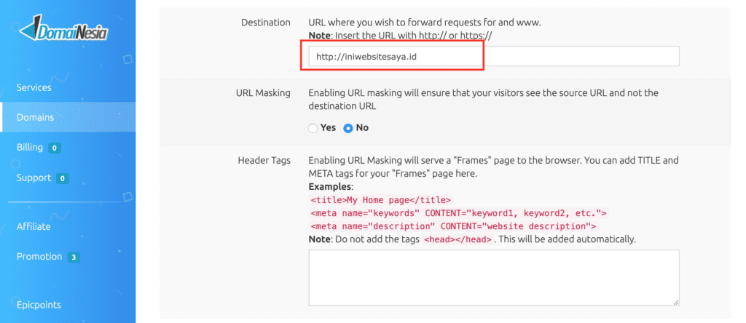Select Domains in the sidebar
The image size is (746, 323).
click(35, 117)
